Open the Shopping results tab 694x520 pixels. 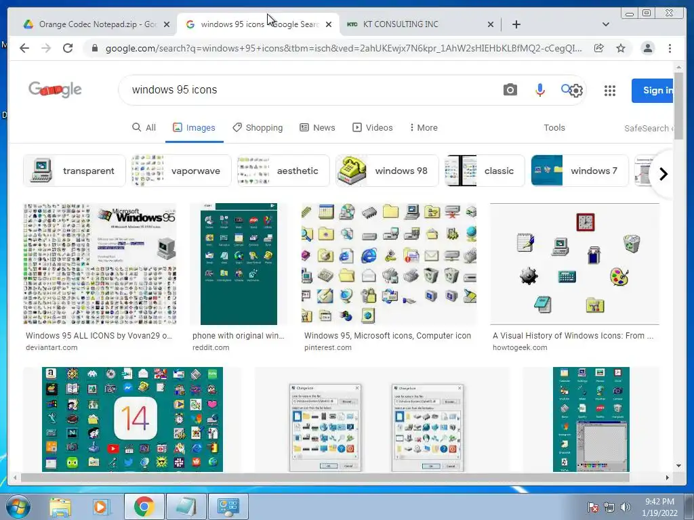pyautogui.click(x=258, y=128)
